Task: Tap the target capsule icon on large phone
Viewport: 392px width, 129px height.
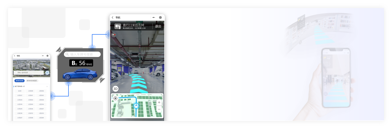Action: [x=160, y=17]
